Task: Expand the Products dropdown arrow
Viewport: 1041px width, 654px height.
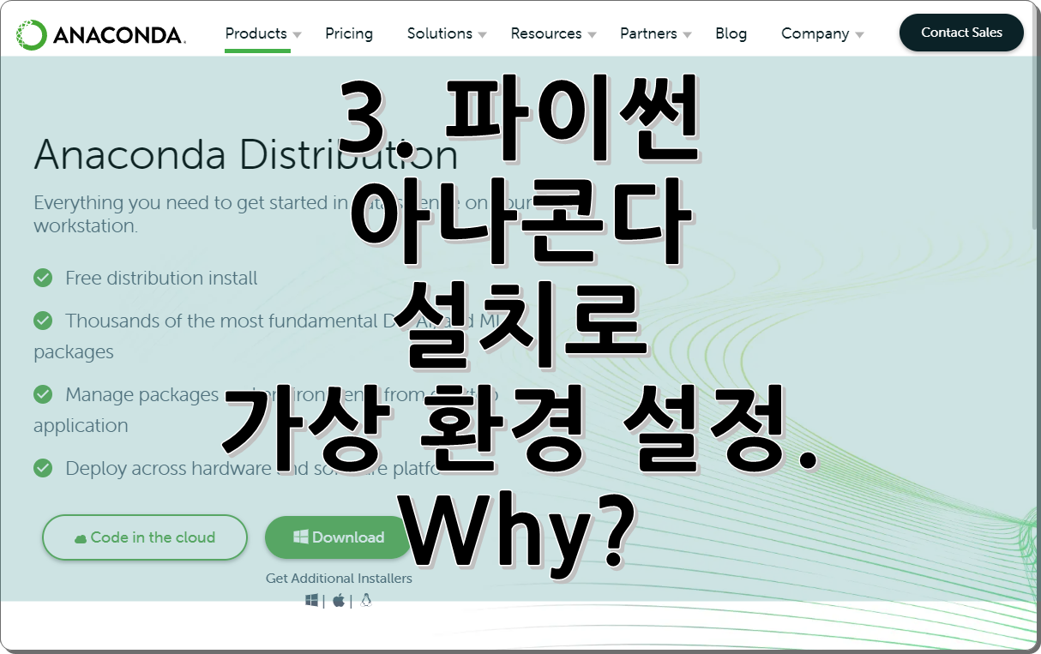Action: tap(297, 35)
